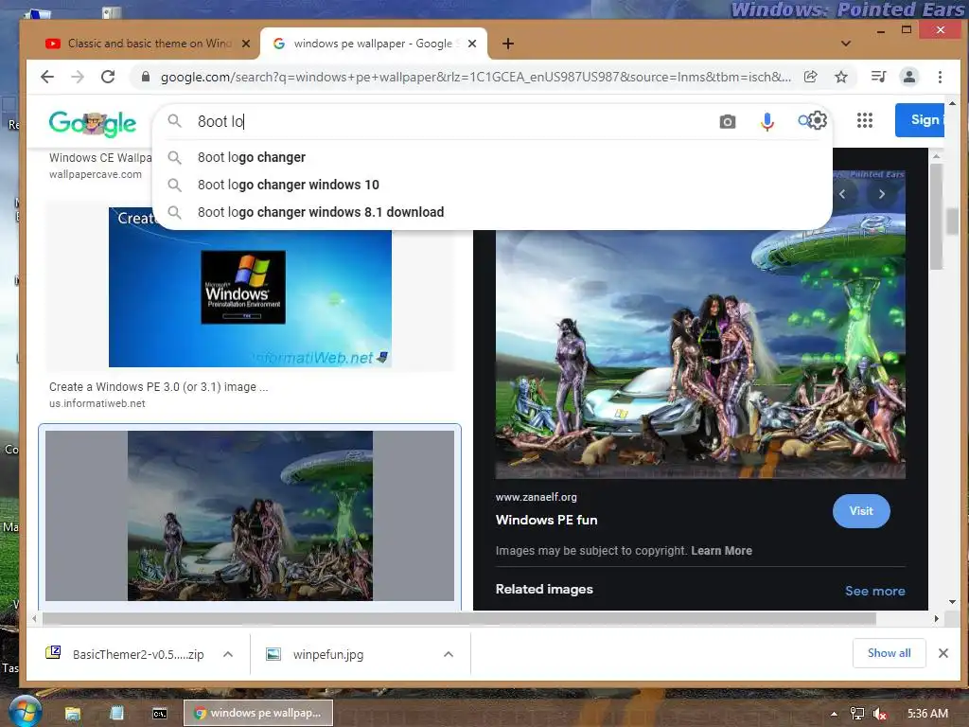Close the downloads bar
969x727 pixels.
(x=943, y=653)
